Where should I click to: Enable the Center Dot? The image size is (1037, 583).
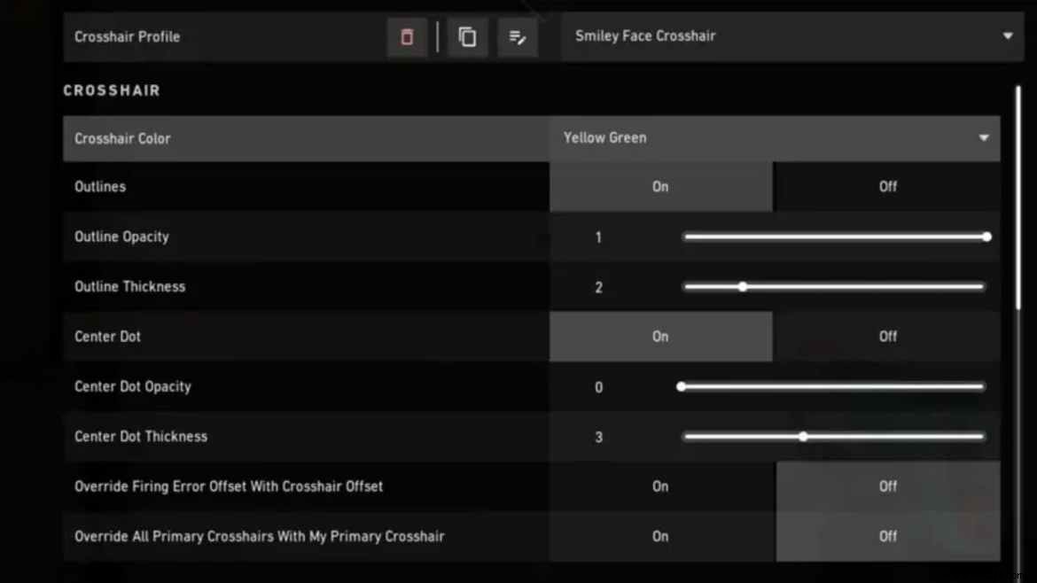tap(660, 336)
